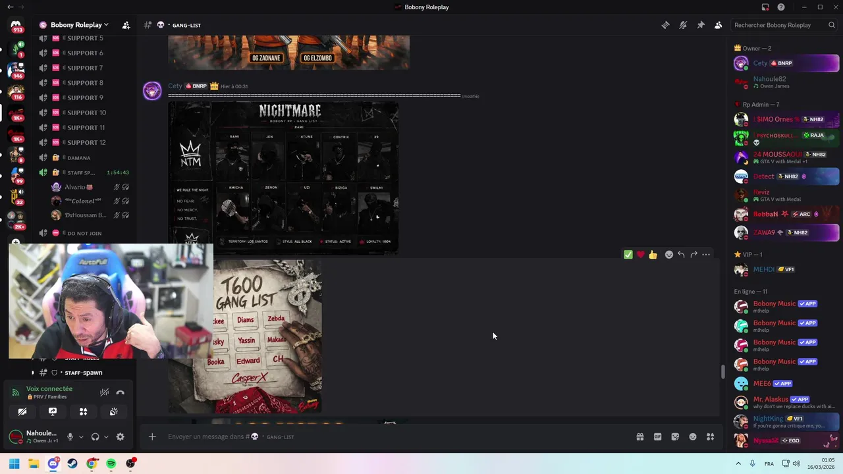The image size is (843, 474).
Task: Join SUPPORT 12 voice channel
Action: point(84,142)
